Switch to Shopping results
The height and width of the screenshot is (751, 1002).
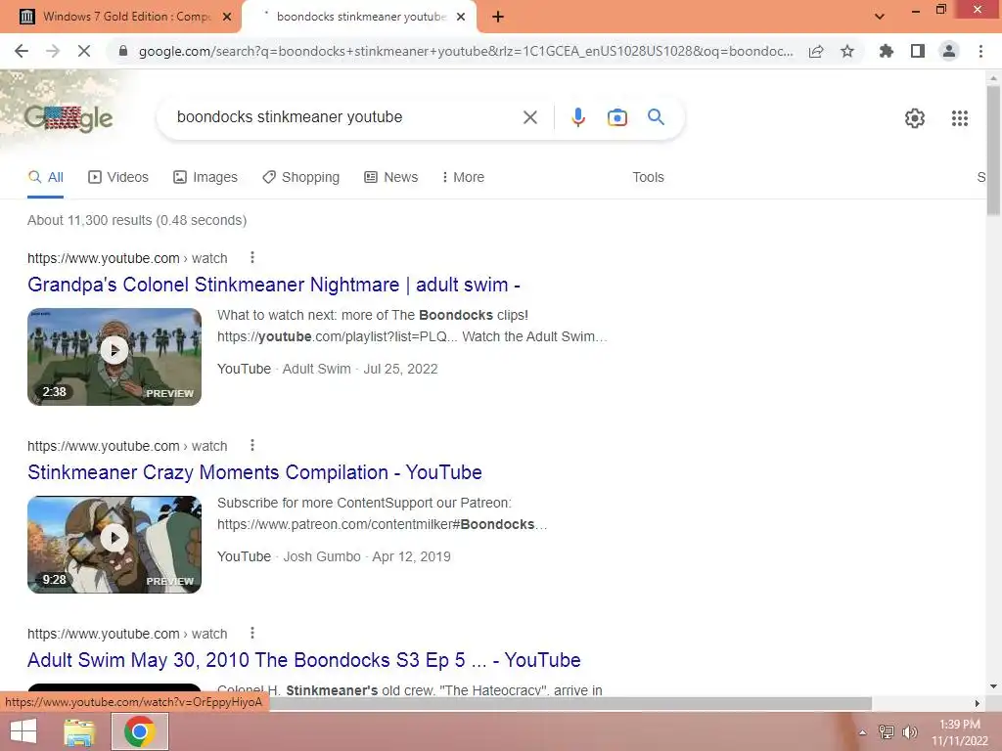[x=300, y=178]
